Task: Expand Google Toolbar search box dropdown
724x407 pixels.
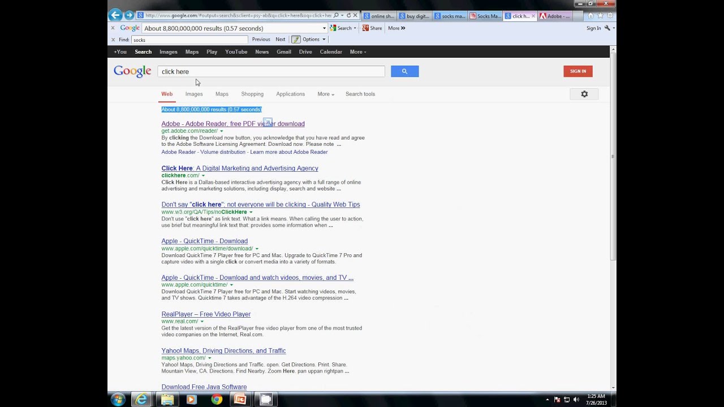Action: point(324,28)
